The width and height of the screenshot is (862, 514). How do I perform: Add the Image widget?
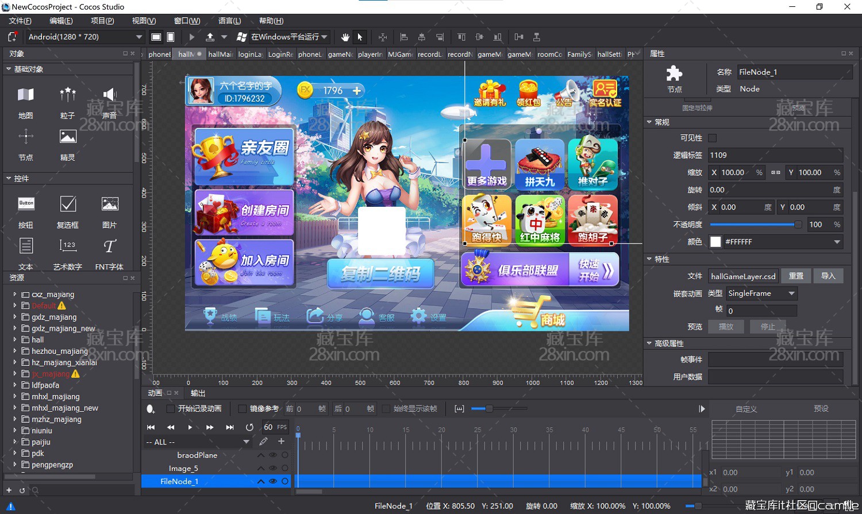pos(110,212)
